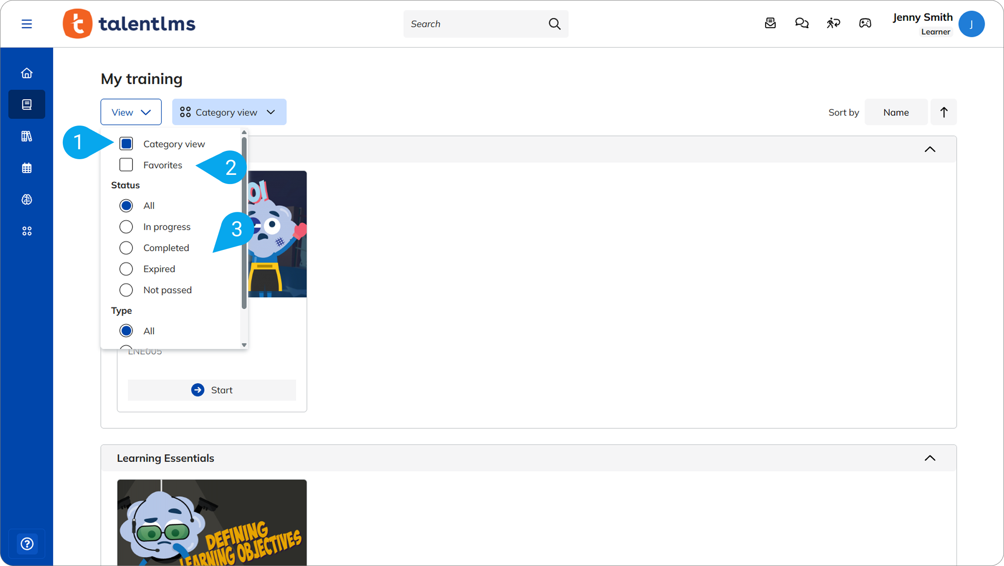Open the Home page from the sidebar
1004x566 pixels.
[27, 72]
